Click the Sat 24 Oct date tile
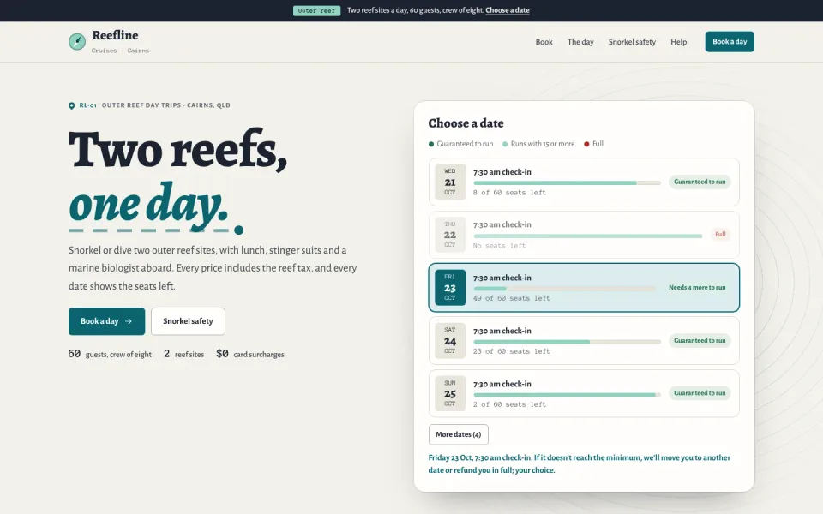This screenshot has width=823, height=514. pos(450,340)
